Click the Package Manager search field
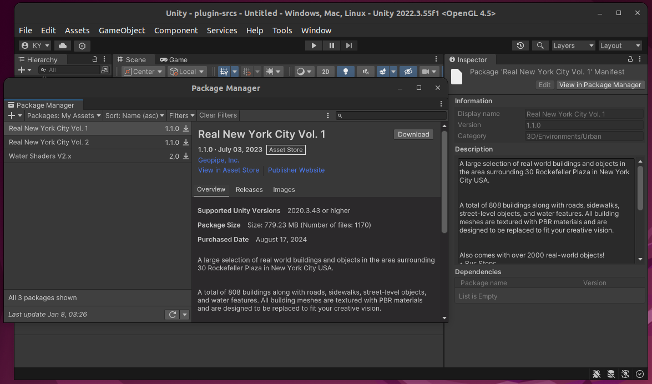Image resolution: width=652 pixels, height=384 pixels. 391,115
